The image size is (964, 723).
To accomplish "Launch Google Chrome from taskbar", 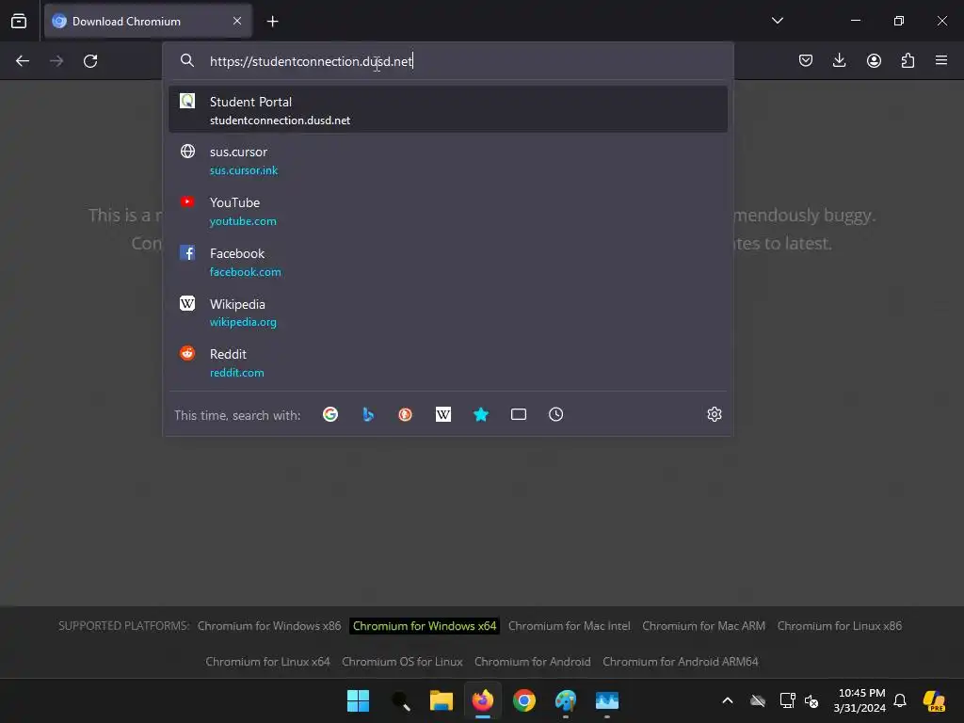I will (524, 700).
